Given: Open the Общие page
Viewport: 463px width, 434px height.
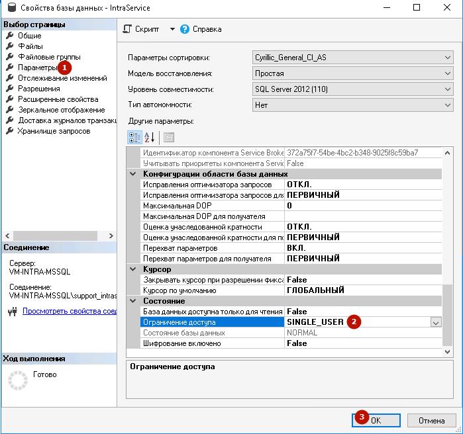Looking at the screenshot, I should (30, 36).
